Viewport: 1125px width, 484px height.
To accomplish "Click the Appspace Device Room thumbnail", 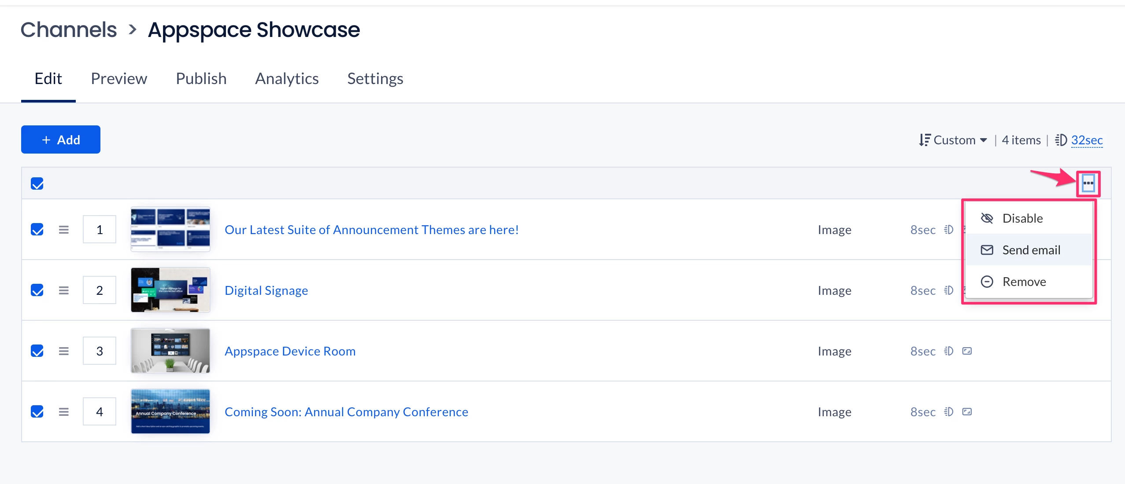I will [x=170, y=351].
